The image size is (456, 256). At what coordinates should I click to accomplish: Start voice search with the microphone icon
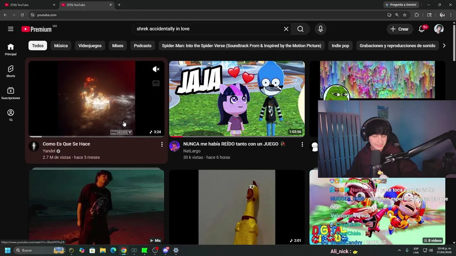point(321,29)
